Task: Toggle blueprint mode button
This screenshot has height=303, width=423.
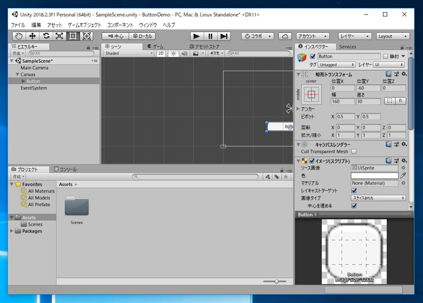Action: (x=390, y=101)
